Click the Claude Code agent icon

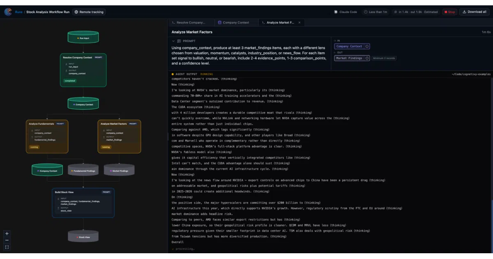coord(336,12)
